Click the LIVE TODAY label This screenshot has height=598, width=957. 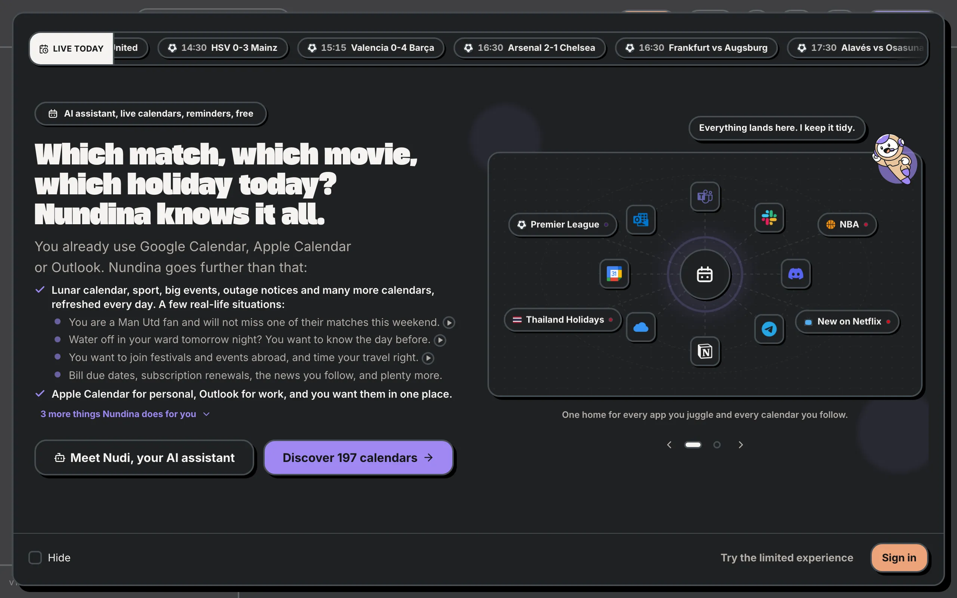pyautogui.click(x=71, y=48)
